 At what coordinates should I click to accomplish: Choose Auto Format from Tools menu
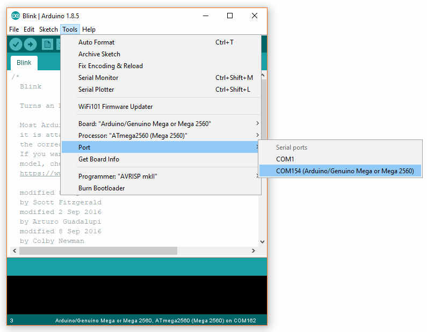tap(97, 42)
